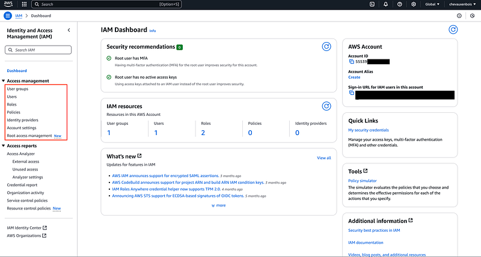Open the AWS CodeBuild condition keys announcement
The height and width of the screenshot is (257, 481).
188,183
